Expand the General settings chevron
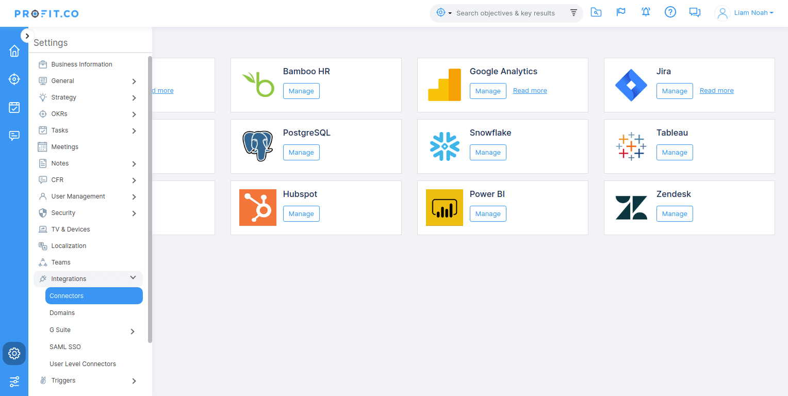The width and height of the screenshot is (788, 396). pyautogui.click(x=134, y=81)
